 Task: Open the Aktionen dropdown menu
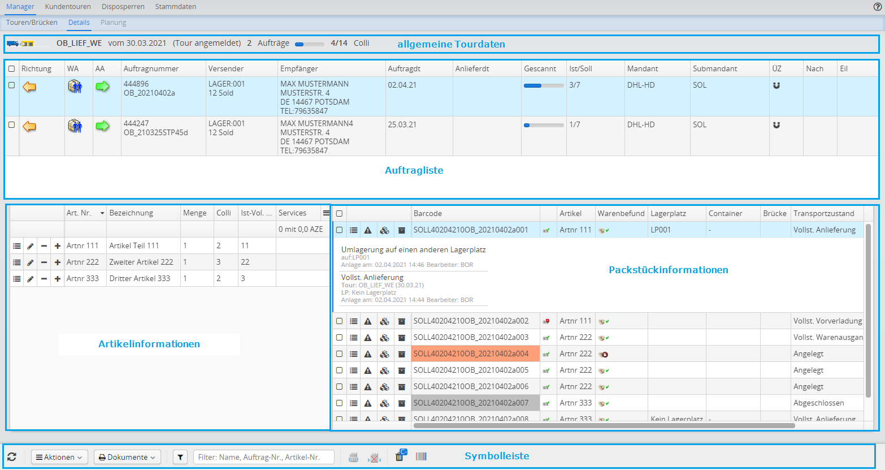(x=59, y=457)
